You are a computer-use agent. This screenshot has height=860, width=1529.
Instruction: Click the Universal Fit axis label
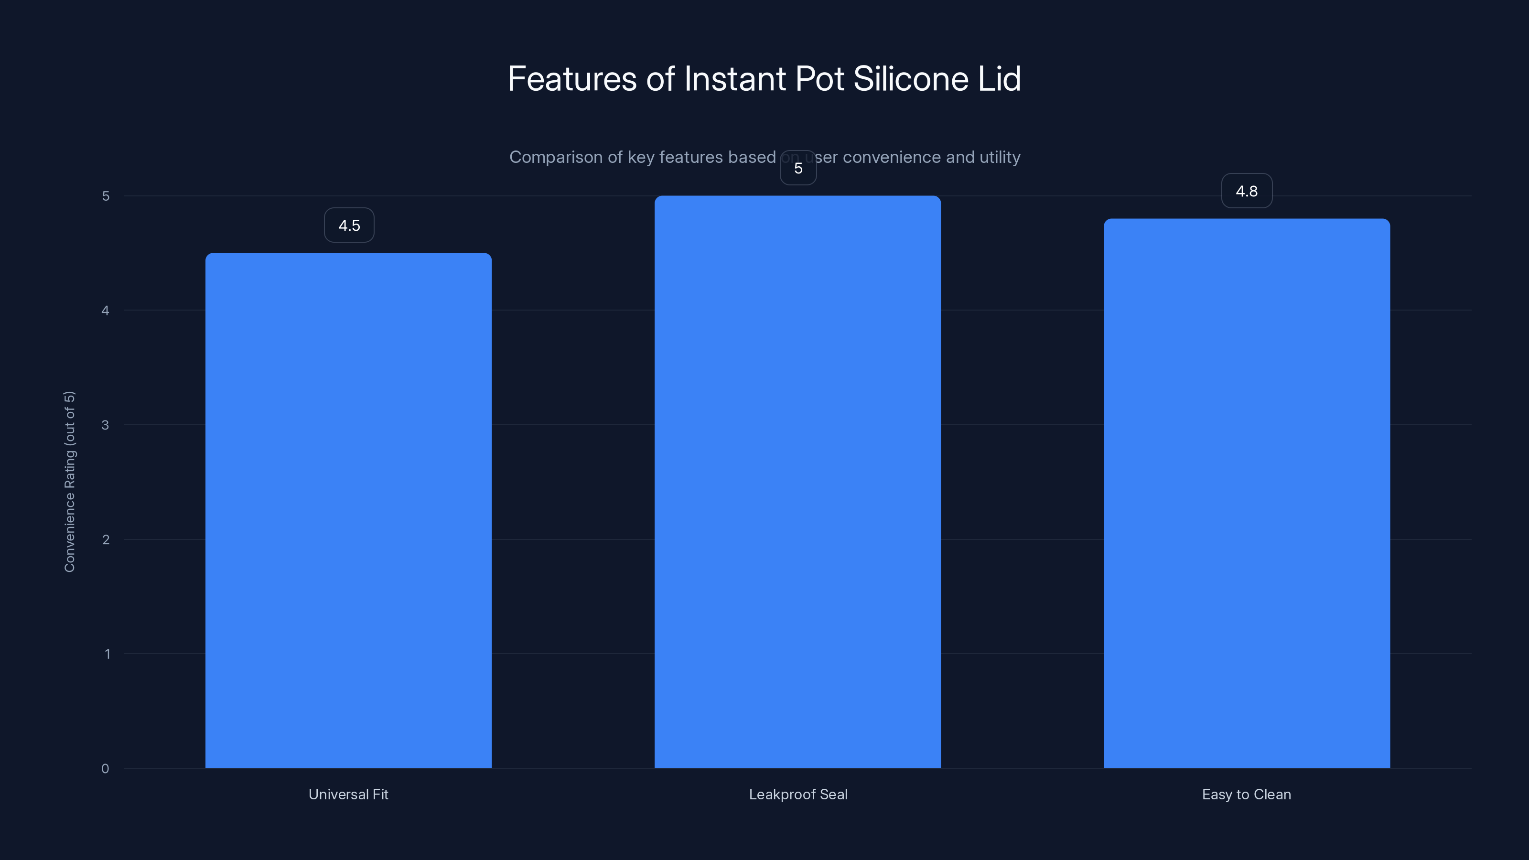[x=348, y=794]
